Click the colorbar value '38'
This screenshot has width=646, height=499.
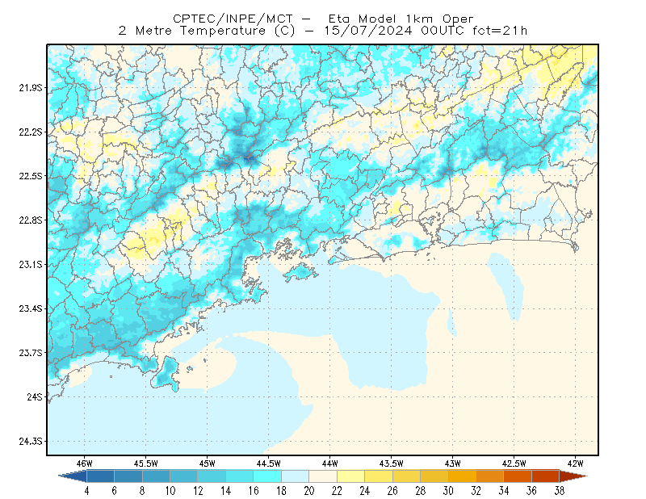[559, 491]
